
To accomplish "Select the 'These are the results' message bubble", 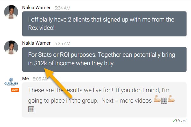I will point(104,100).
